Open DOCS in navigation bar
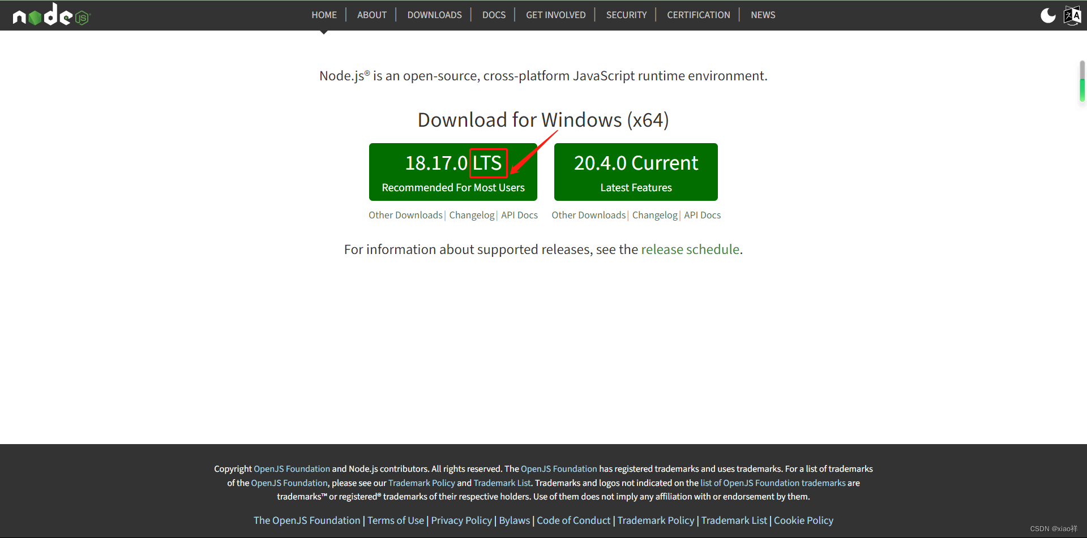 tap(494, 15)
